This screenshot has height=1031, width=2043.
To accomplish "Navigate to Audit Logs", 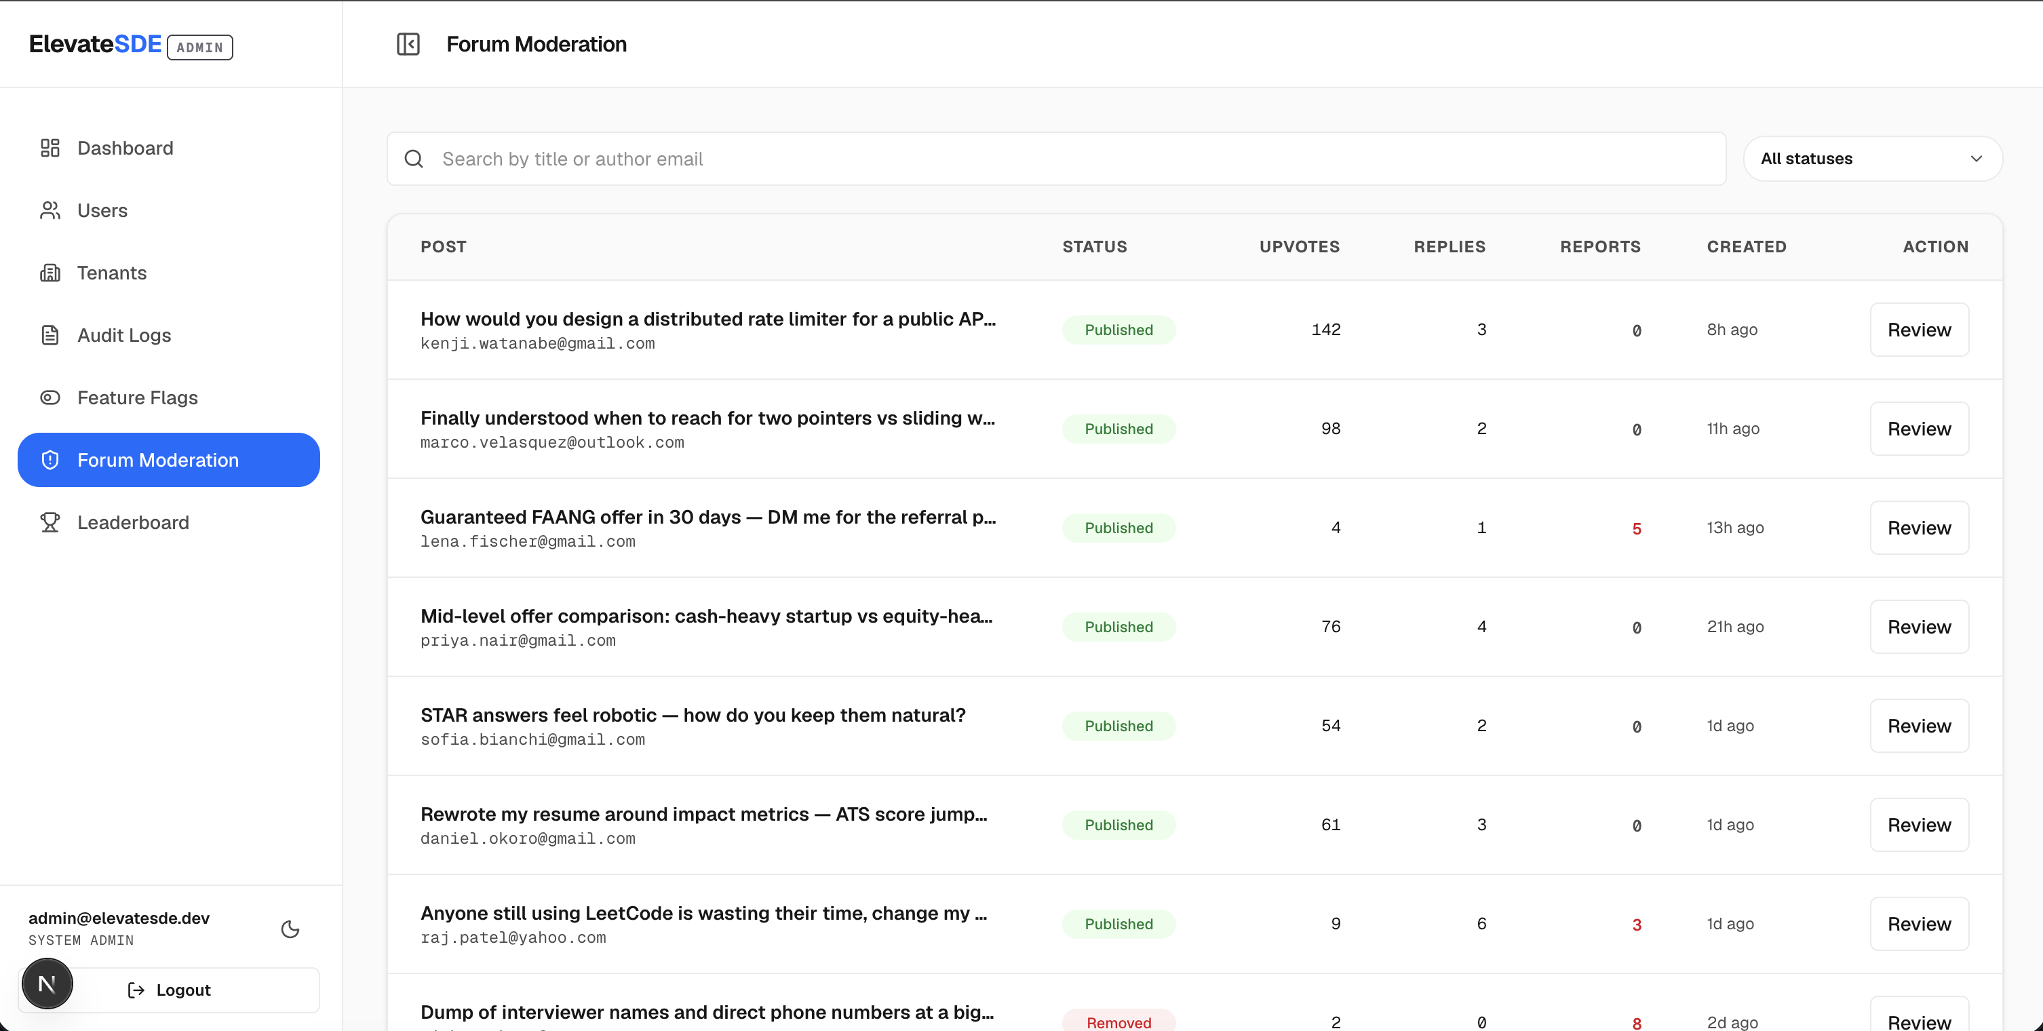I will [x=168, y=334].
